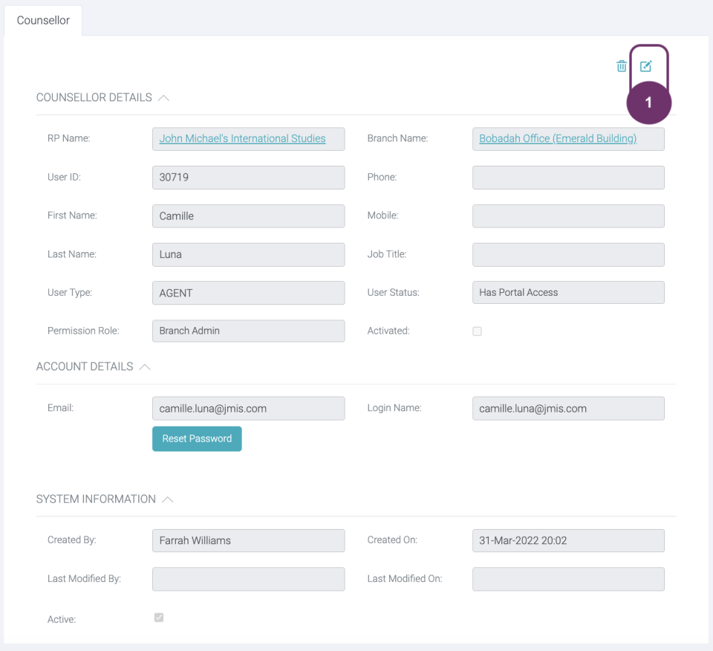Viewport: 713px width, 651px height.
Task: Toggle the Active checkbox
Action: tap(159, 618)
